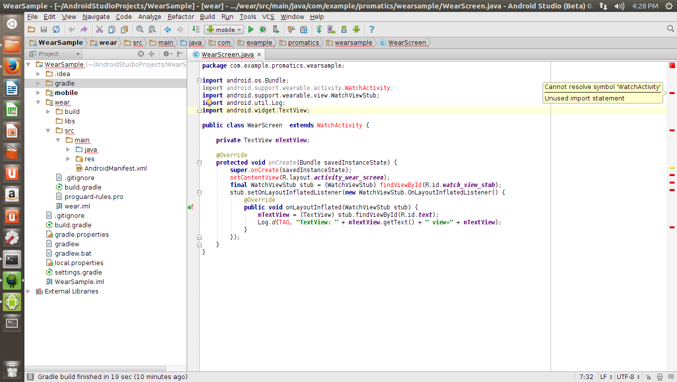
Task: Expand the .idea folder
Action: coord(38,74)
